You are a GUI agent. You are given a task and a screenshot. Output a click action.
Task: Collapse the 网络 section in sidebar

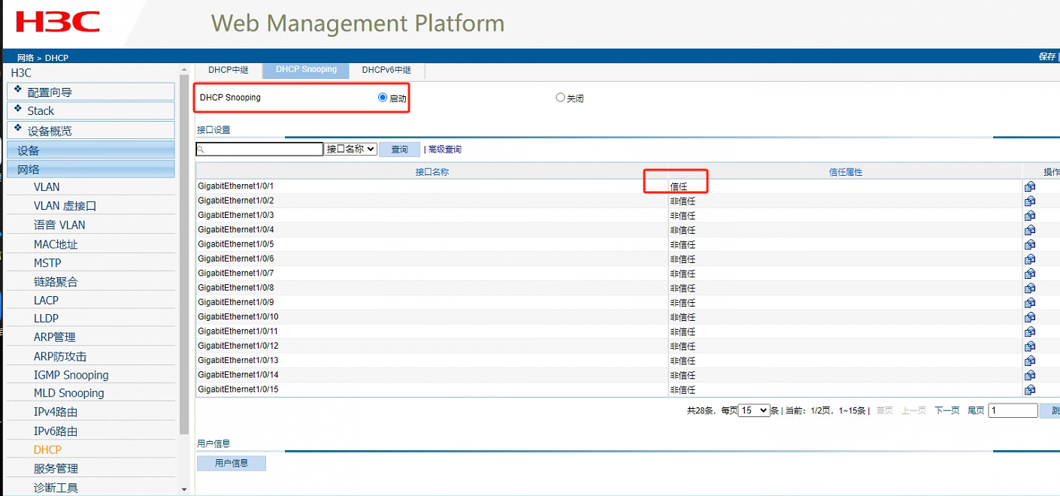click(x=91, y=169)
